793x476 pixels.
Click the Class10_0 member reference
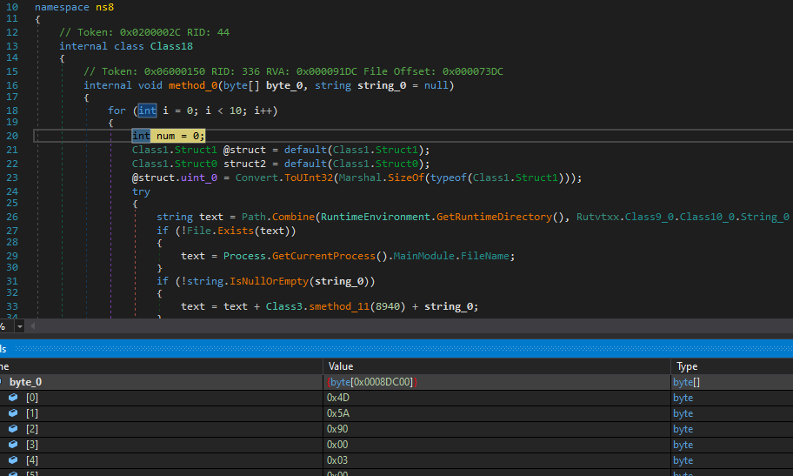click(x=707, y=217)
